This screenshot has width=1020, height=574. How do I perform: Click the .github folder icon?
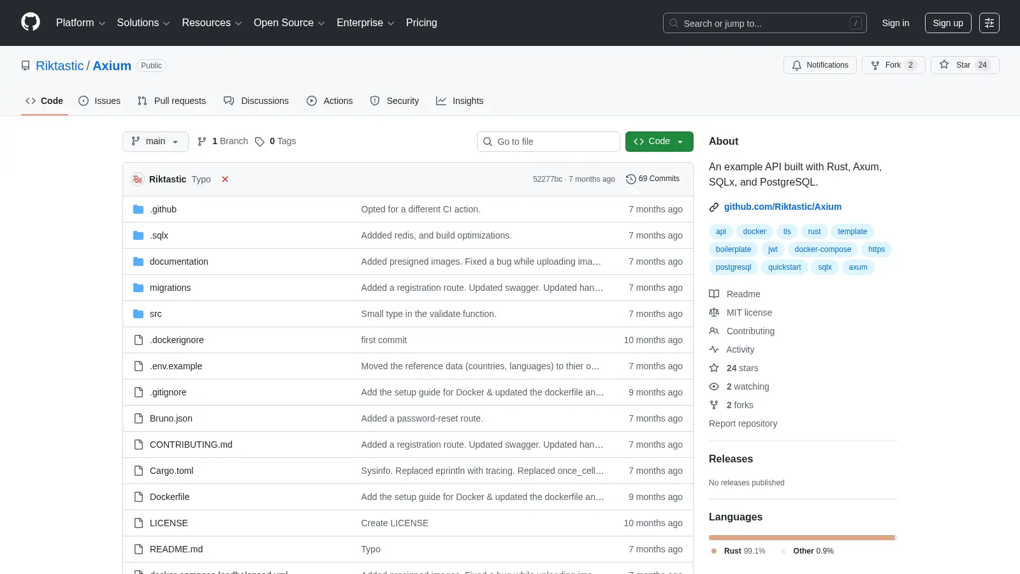[x=138, y=209]
